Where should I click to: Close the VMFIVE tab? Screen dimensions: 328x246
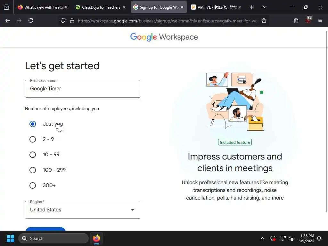(240, 7)
